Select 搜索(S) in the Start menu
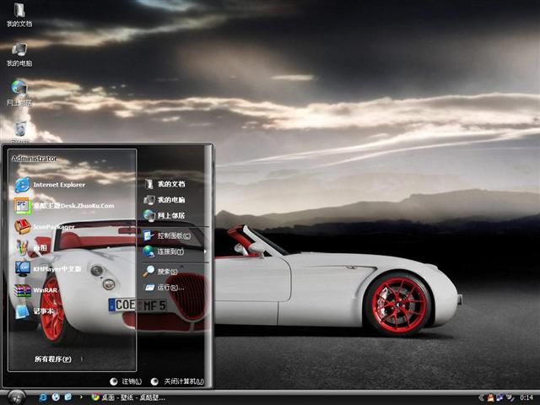540x405 pixels. tap(165, 272)
